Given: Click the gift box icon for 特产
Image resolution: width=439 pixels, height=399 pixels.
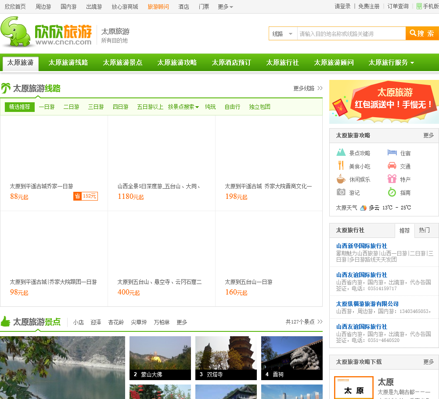Looking at the screenshot, I should click(392, 178).
